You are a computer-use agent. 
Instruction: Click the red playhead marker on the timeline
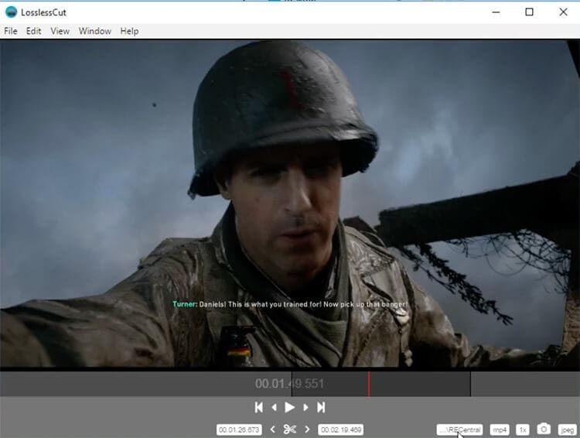tap(369, 384)
